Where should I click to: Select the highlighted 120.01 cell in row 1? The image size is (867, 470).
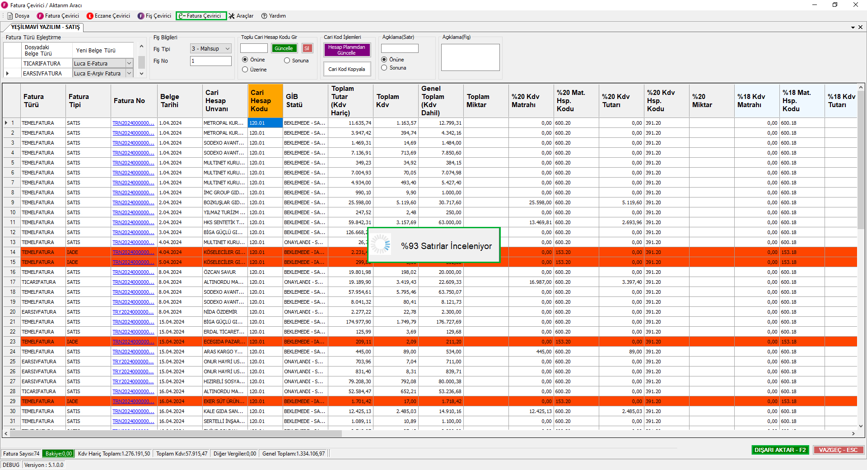pos(265,123)
